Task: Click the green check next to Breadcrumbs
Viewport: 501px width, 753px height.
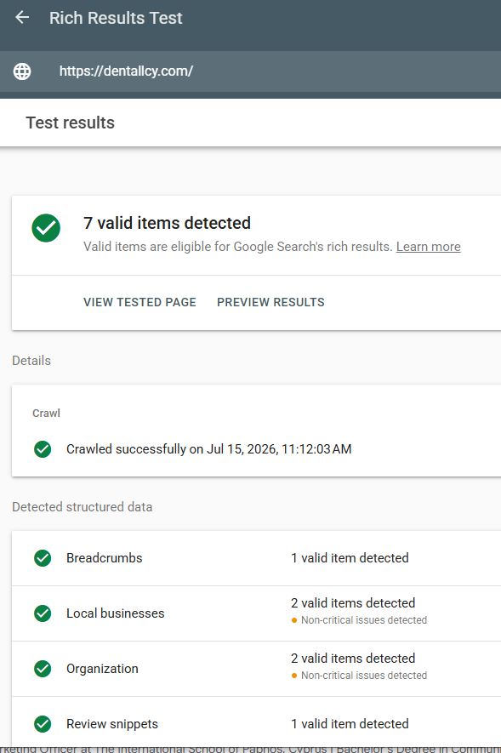Action: 43,558
